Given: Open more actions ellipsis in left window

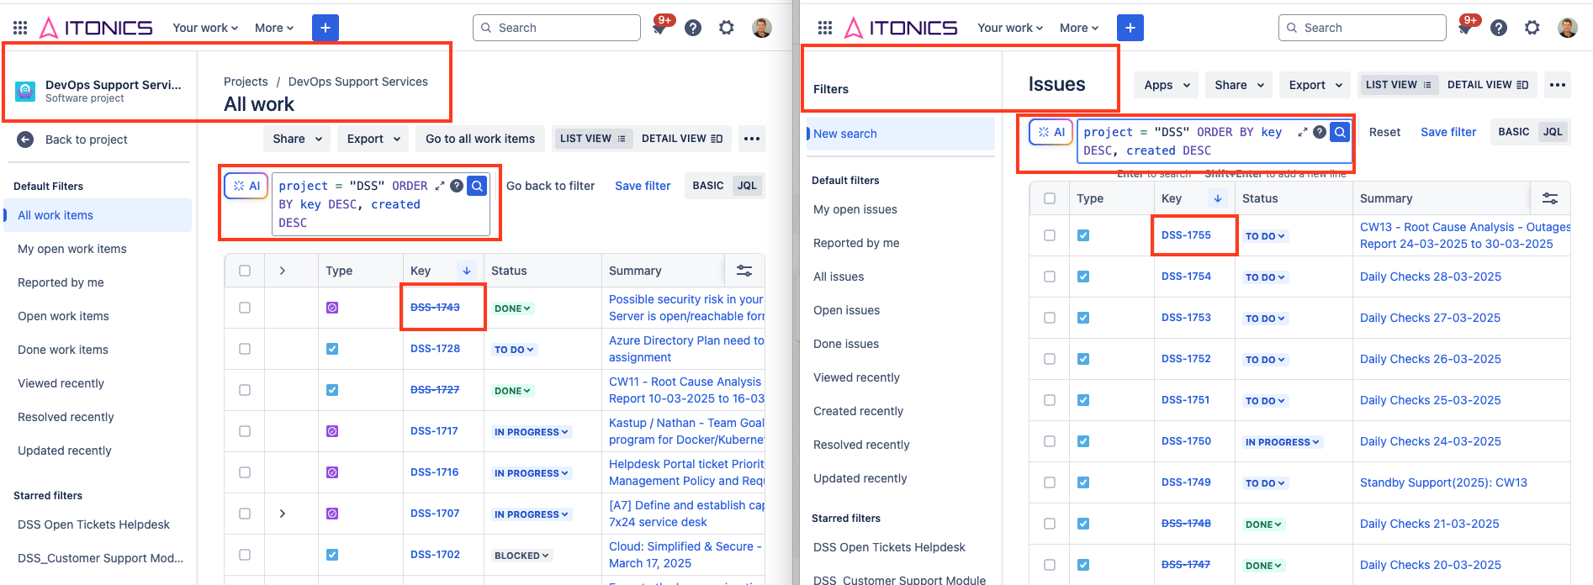Looking at the screenshot, I should [752, 139].
